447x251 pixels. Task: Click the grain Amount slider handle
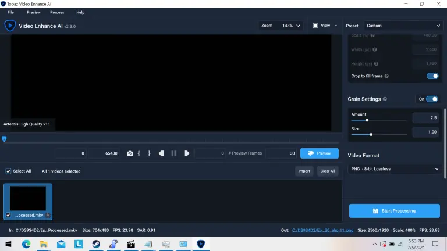367,120
